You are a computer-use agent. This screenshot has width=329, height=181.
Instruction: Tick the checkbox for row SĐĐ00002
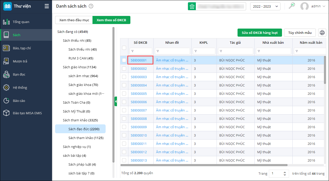click(x=124, y=69)
